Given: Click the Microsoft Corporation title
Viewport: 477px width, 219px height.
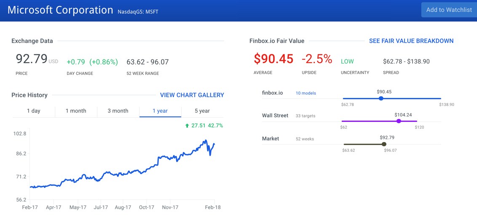Looking at the screenshot, I should (x=60, y=10).
